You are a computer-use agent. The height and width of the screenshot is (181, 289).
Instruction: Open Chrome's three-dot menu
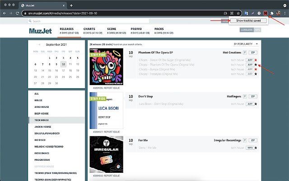click(285, 13)
